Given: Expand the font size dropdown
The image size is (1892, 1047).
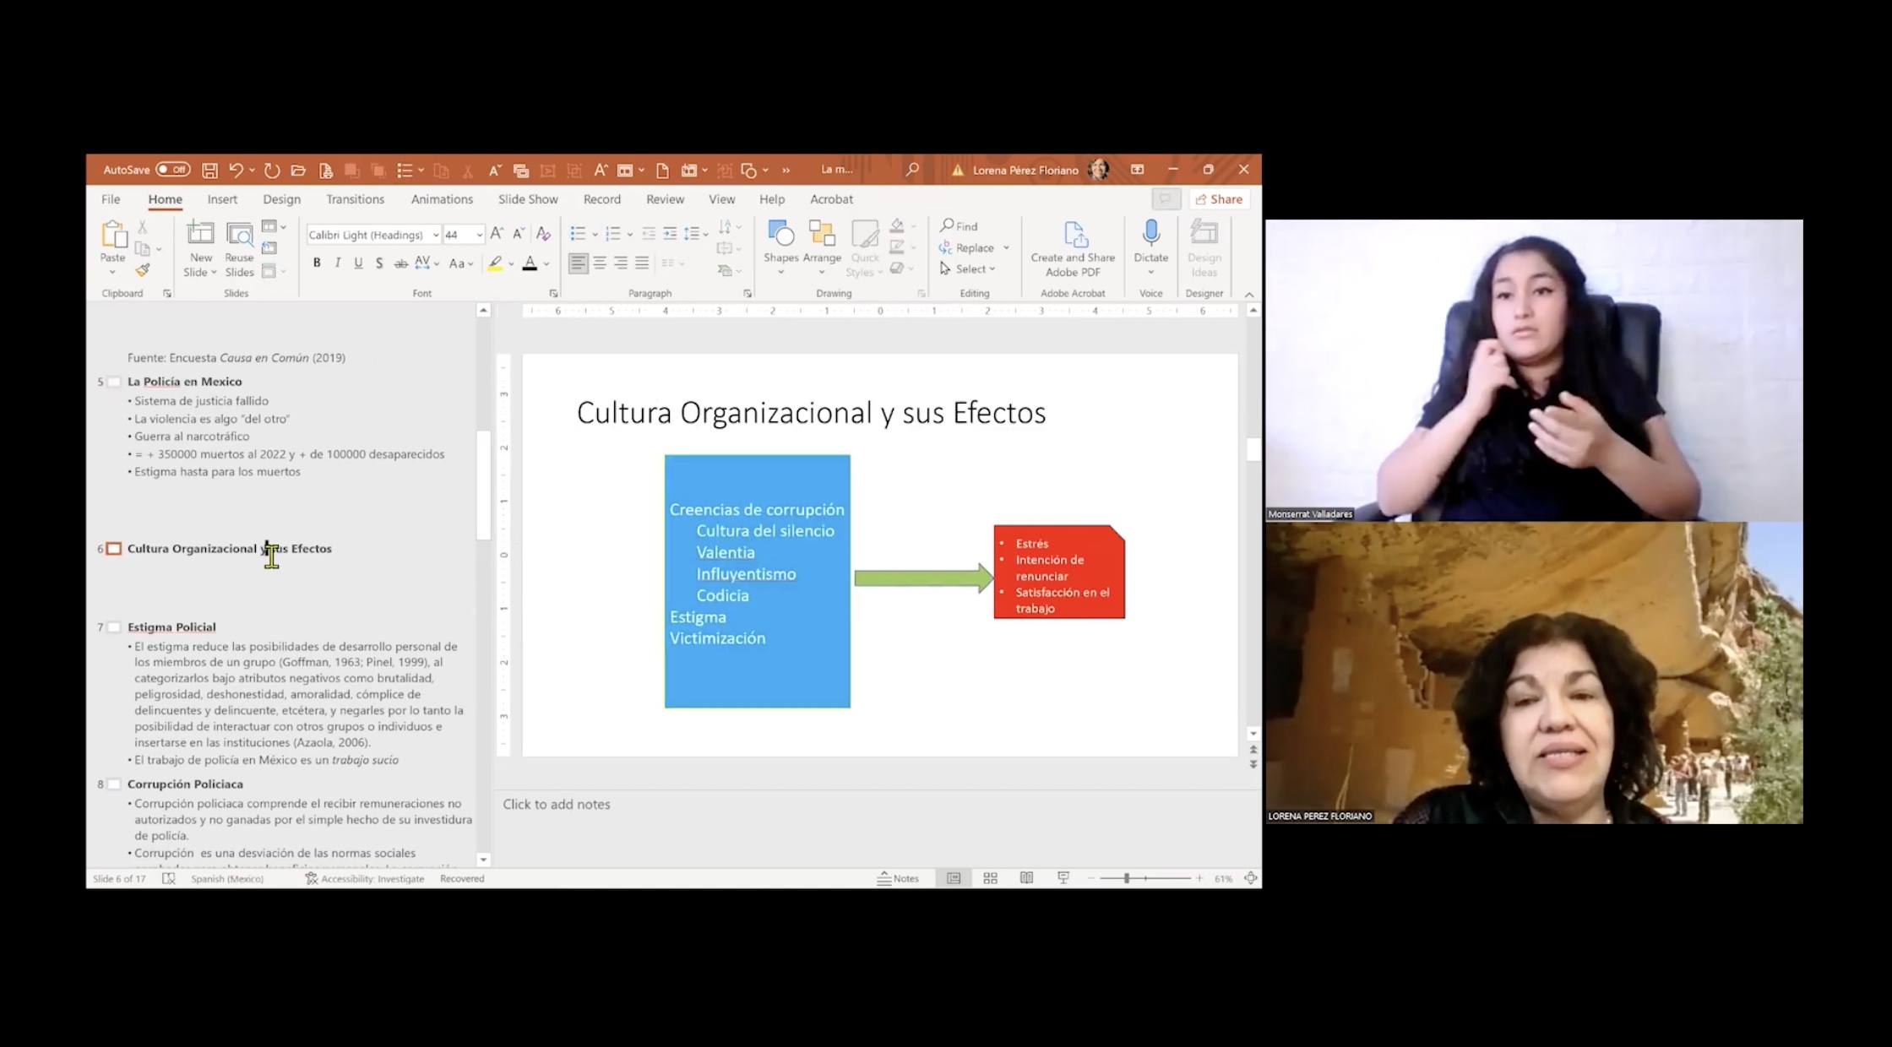Looking at the screenshot, I should click(x=480, y=235).
